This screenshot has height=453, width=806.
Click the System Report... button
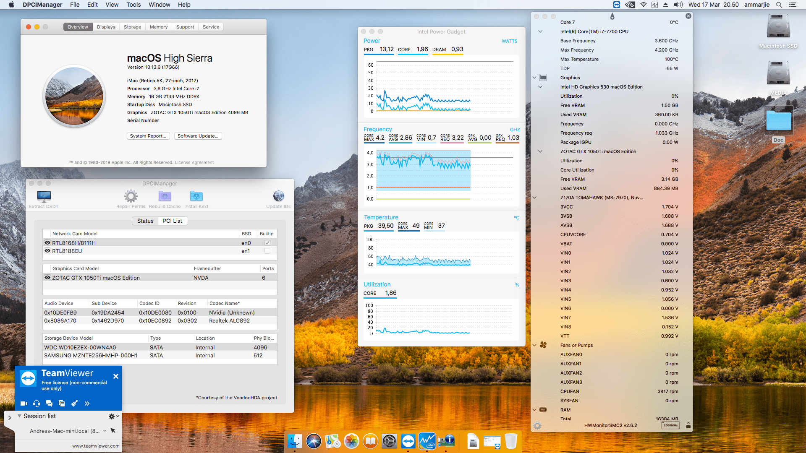148,136
